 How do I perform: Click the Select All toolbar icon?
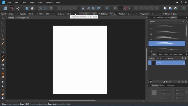point(41,8)
